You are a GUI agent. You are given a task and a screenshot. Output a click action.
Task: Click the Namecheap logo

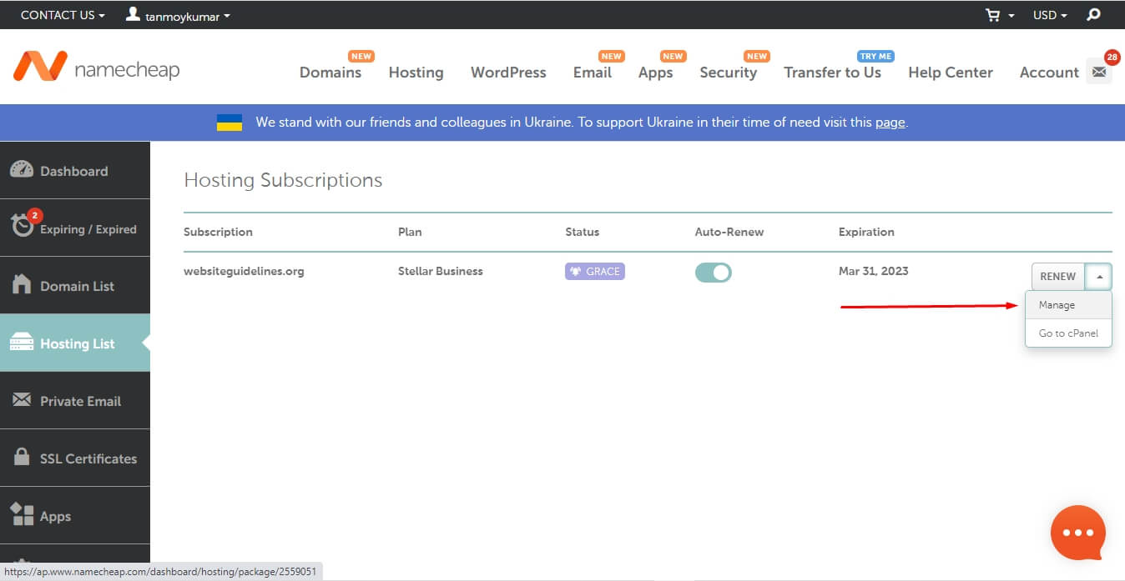click(x=96, y=68)
